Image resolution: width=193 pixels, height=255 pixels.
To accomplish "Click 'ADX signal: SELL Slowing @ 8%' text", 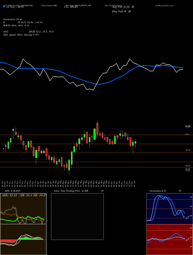I will [x=21, y=35].
